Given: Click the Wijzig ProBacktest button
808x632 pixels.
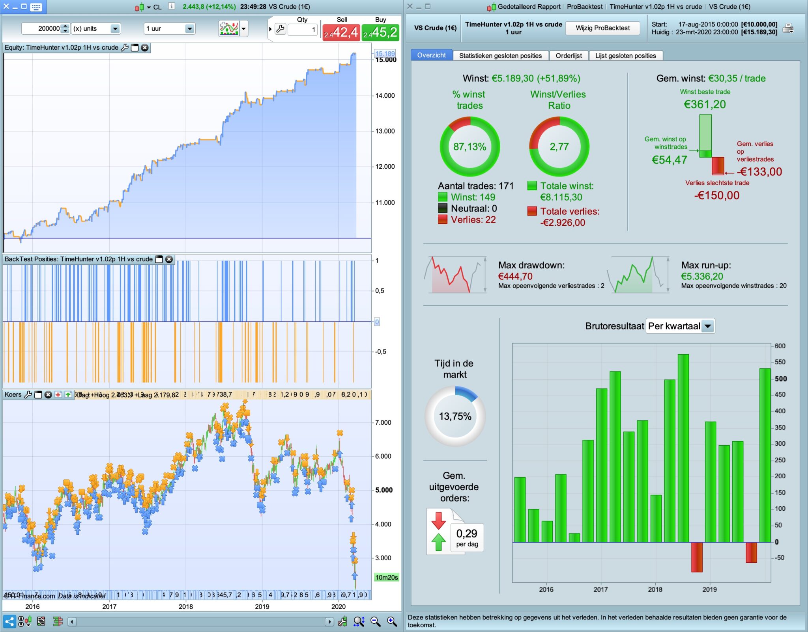Looking at the screenshot, I should 602,28.
